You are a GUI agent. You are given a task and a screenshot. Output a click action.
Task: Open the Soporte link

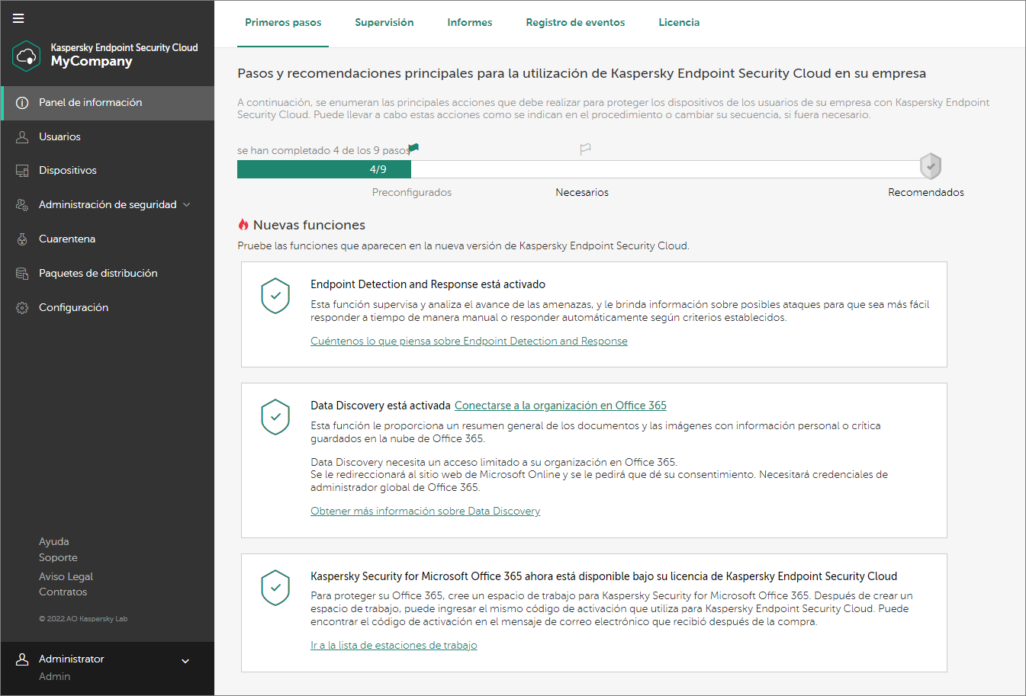58,558
